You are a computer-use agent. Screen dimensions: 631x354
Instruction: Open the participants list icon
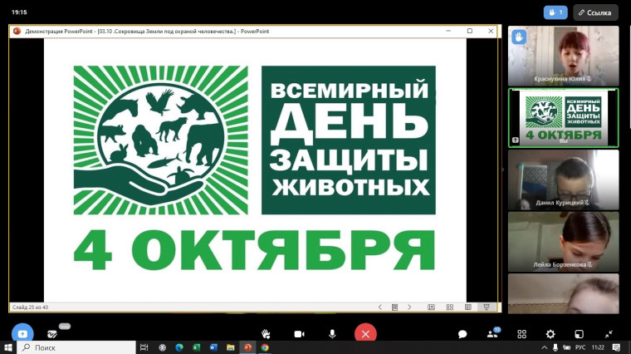point(492,334)
